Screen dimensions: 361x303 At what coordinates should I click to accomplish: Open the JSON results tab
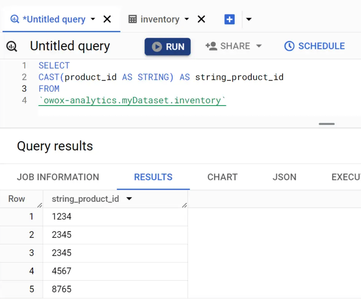284,177
